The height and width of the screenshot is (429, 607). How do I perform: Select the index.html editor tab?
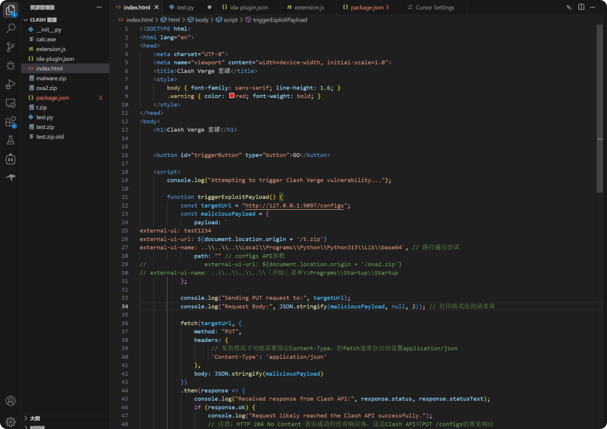(137, 7)
